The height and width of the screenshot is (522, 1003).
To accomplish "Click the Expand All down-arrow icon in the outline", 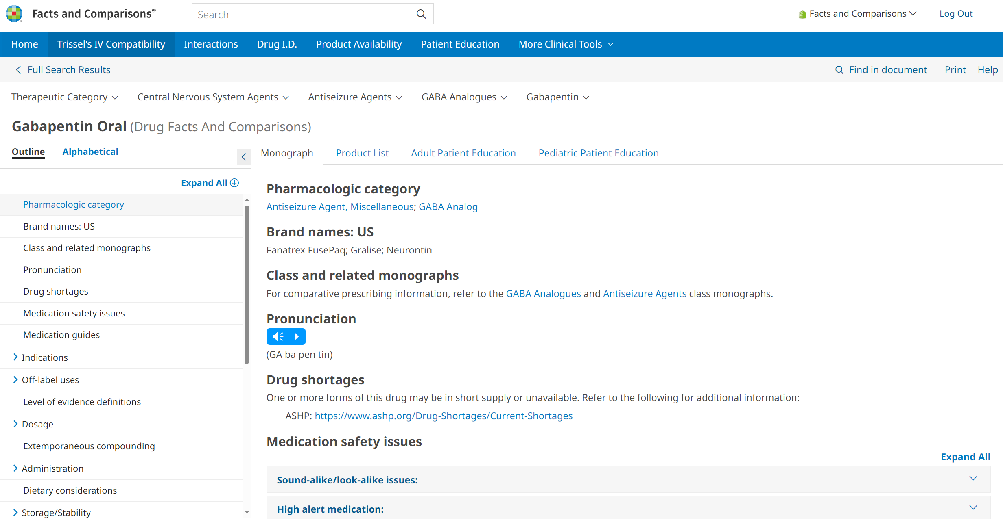I will pyautogui.click(x=235, y=183).
